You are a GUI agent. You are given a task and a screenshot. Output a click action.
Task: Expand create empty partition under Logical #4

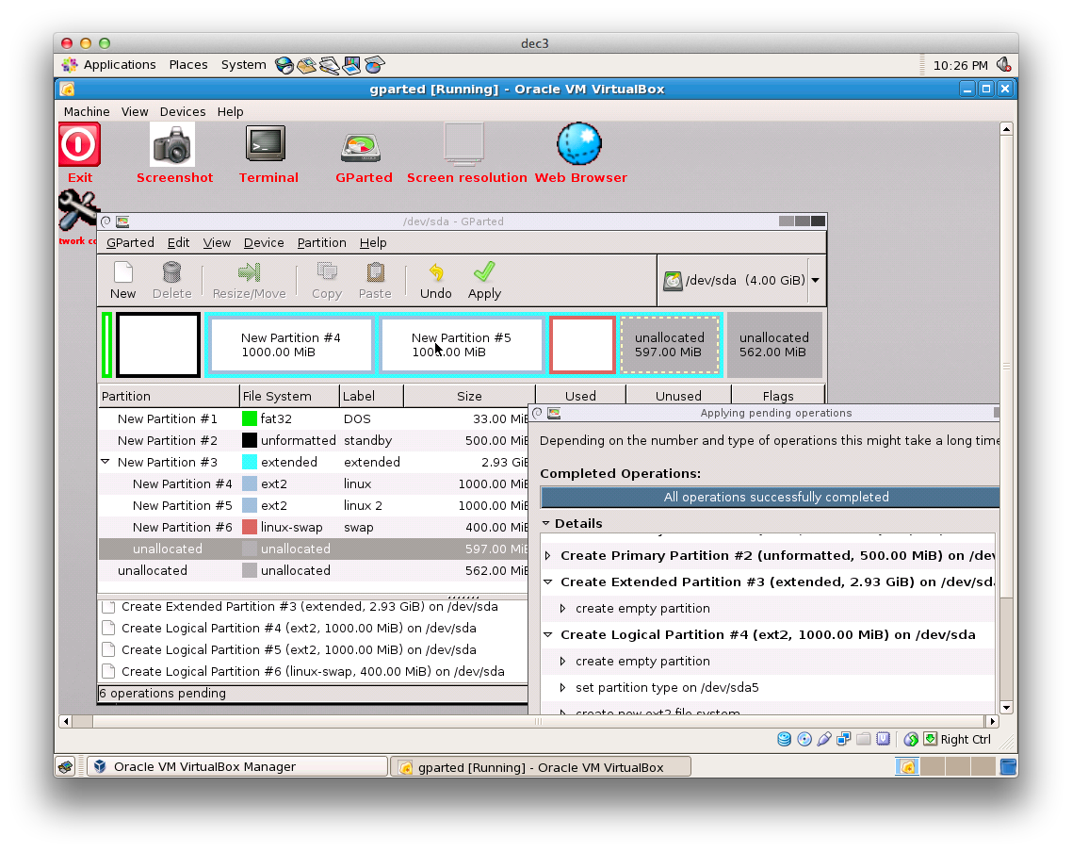[x=562, y=662]
